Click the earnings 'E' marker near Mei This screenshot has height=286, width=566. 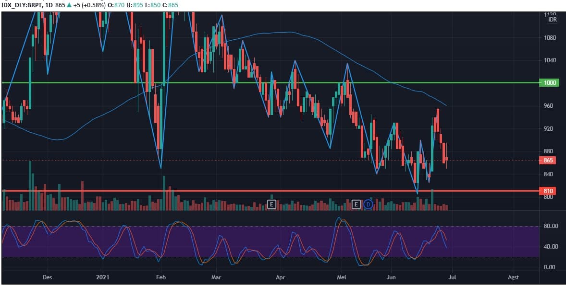pos(356,204)
